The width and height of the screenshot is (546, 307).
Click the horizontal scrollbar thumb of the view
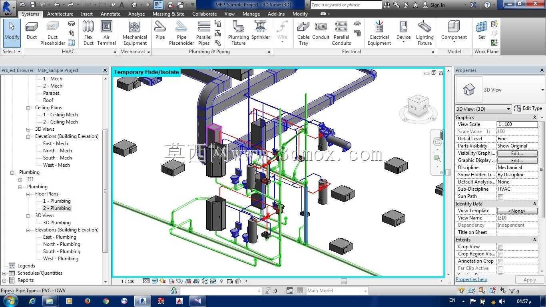click(344, 281)
